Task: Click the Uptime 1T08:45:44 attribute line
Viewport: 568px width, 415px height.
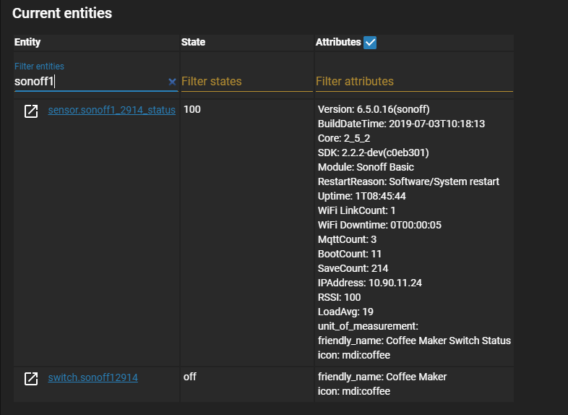Action: click(x=362, y=196)
